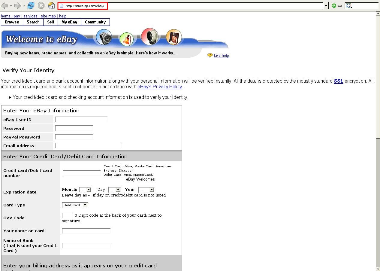Open the Back history dropdown arrow

click(11, 6)
